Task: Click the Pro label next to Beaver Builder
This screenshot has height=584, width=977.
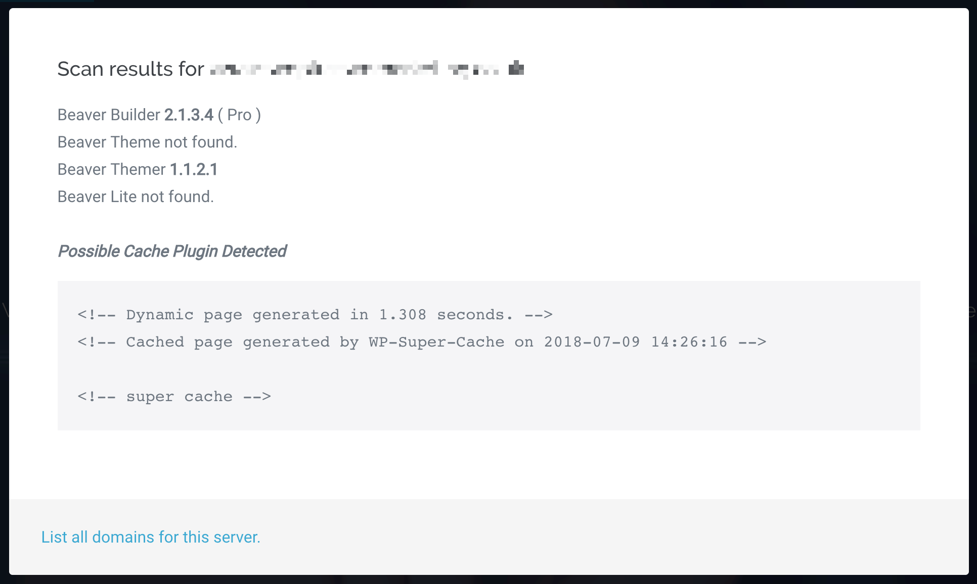Action: tap(239, 115)
